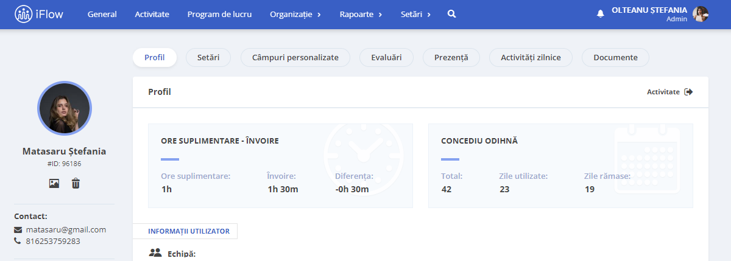Click the iFlow logo icon
Viewport: 731px width, 261px height.
(x=24, y=13)
